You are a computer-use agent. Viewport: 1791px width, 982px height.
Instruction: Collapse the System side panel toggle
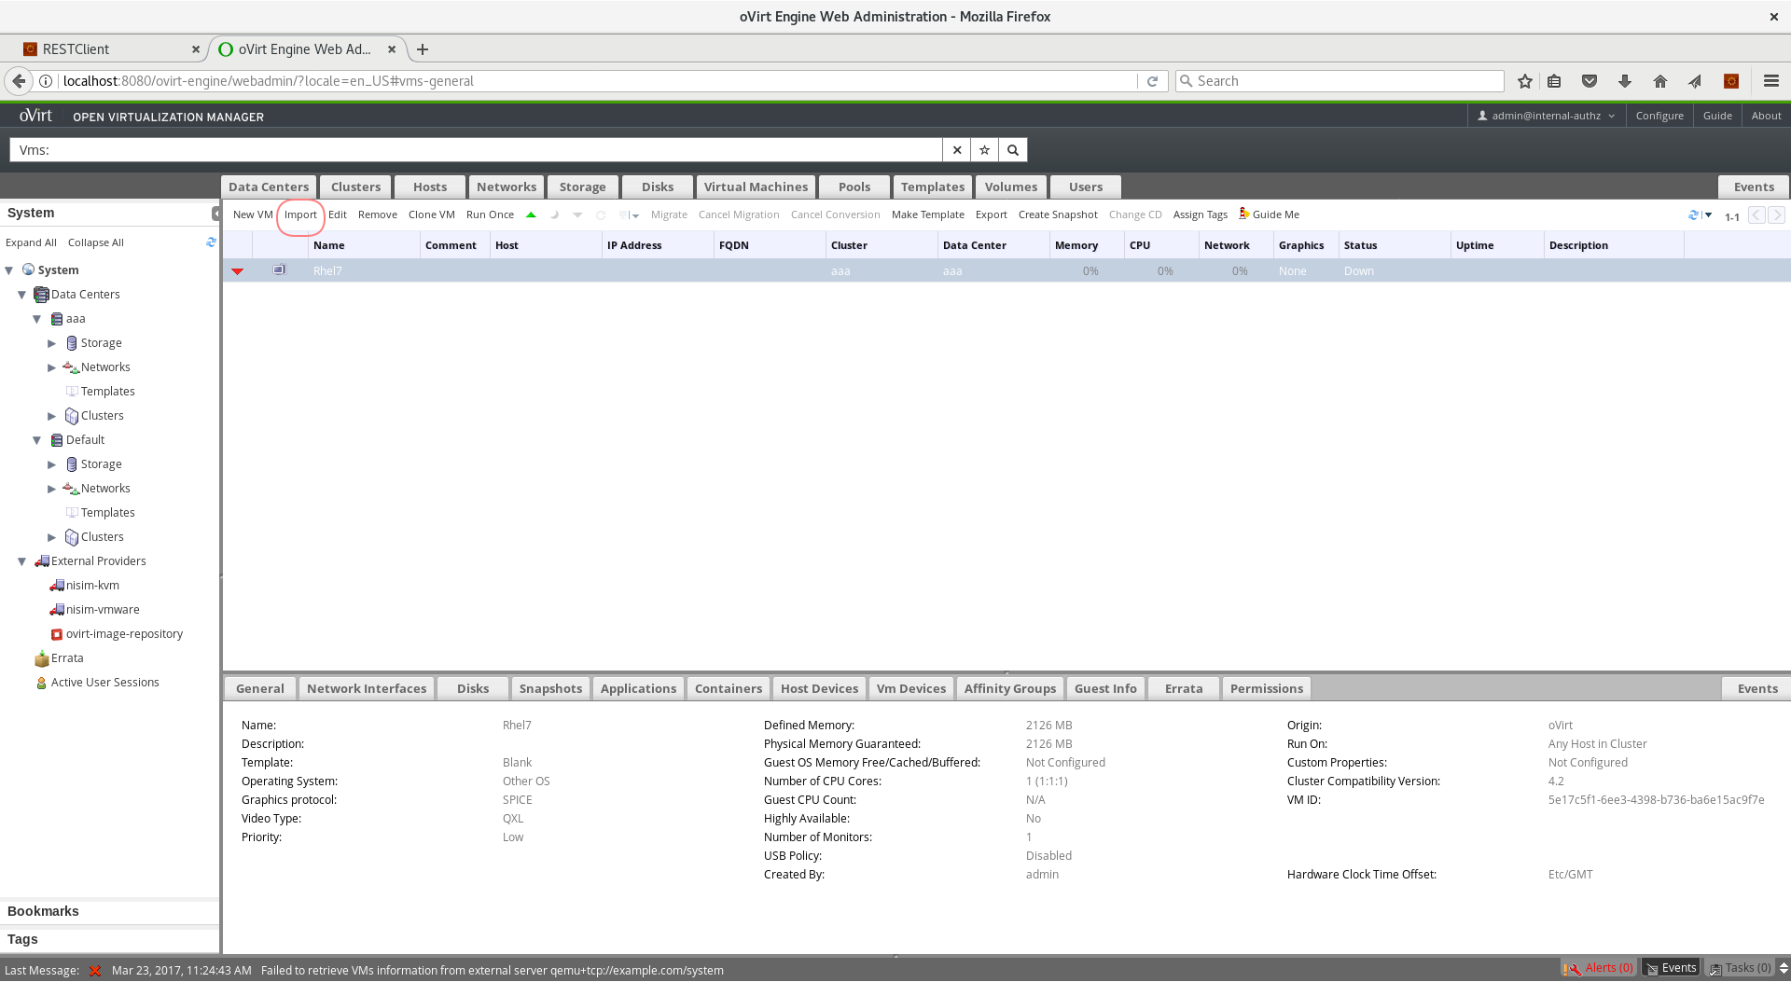[215, 214]
